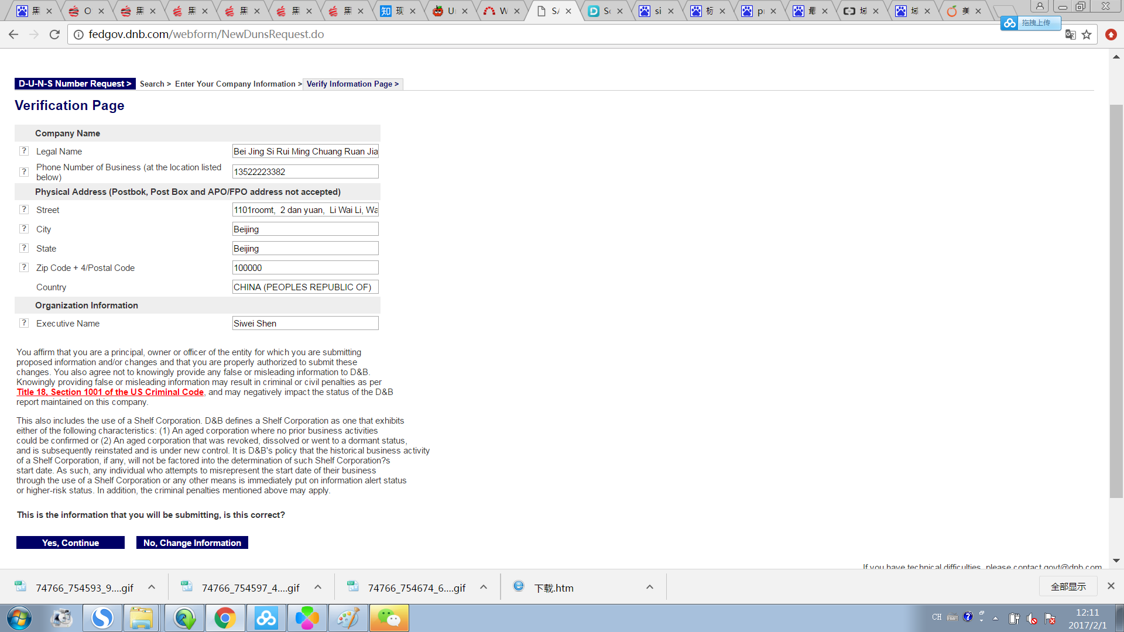Click the Physical Address Street input field
The image size is (1124, 632).
(305, 209)
